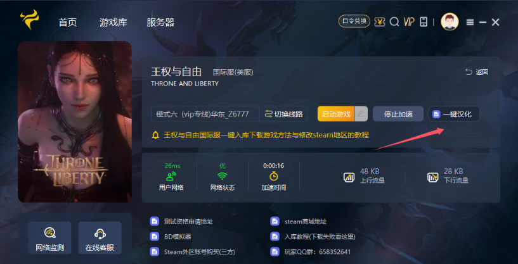Click the golden flame app logo
The image size is (518, 264).
29,20
